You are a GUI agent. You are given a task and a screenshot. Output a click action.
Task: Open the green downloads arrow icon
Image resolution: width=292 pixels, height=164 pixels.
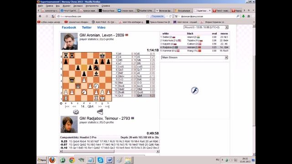tap(243, 16)
